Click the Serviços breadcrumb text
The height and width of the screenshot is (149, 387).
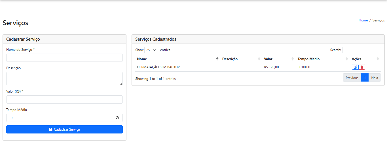[x=378, y=20]
